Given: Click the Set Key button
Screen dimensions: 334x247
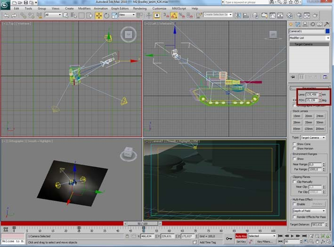Looking at the screenshot, I should (241, 242).
